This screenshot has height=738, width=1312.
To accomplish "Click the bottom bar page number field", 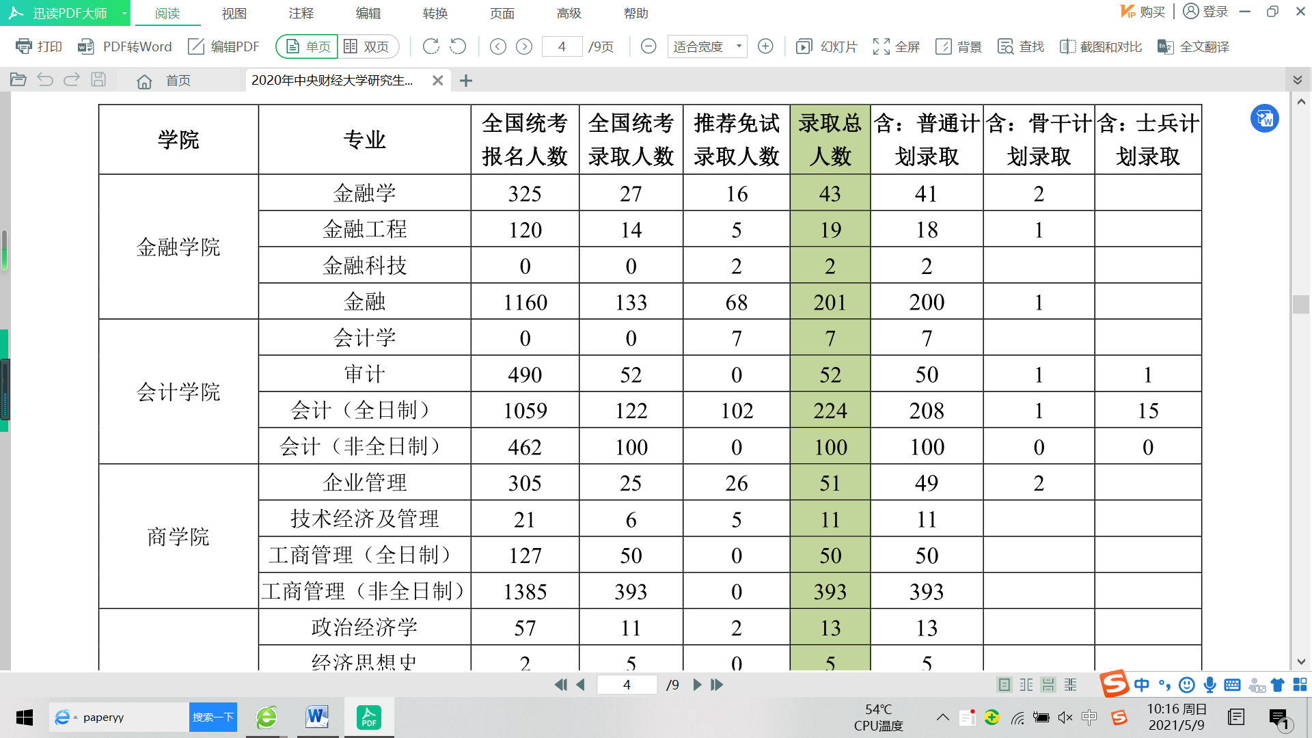I will (627, 685).
